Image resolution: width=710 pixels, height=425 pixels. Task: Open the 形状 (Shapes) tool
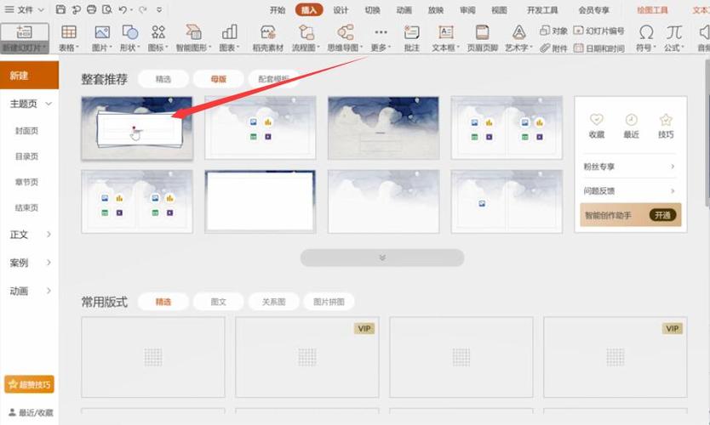131,32
